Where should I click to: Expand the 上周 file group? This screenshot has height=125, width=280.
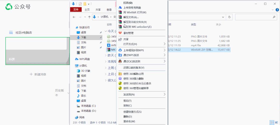tap(106, 68)
